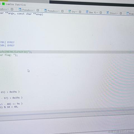Close the Strings tab
134x134 pixels.
pos(80,12)
